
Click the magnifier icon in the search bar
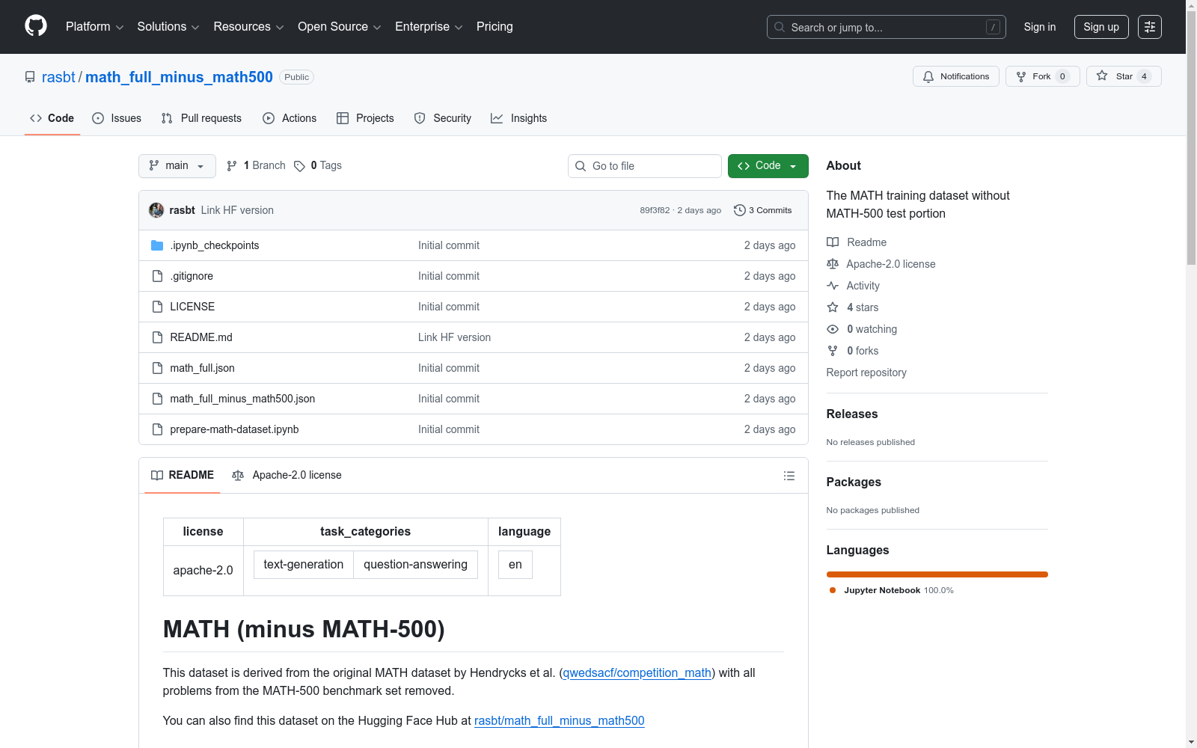pyautogui.click(x=780, y=27)
